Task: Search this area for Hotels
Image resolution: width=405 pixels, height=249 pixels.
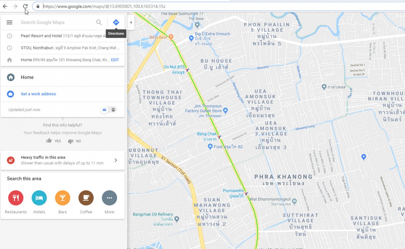Action: (39, 198)
